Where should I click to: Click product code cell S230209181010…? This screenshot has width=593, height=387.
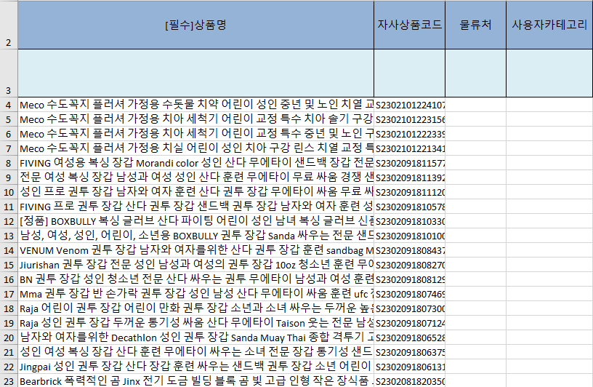(410, 236)
